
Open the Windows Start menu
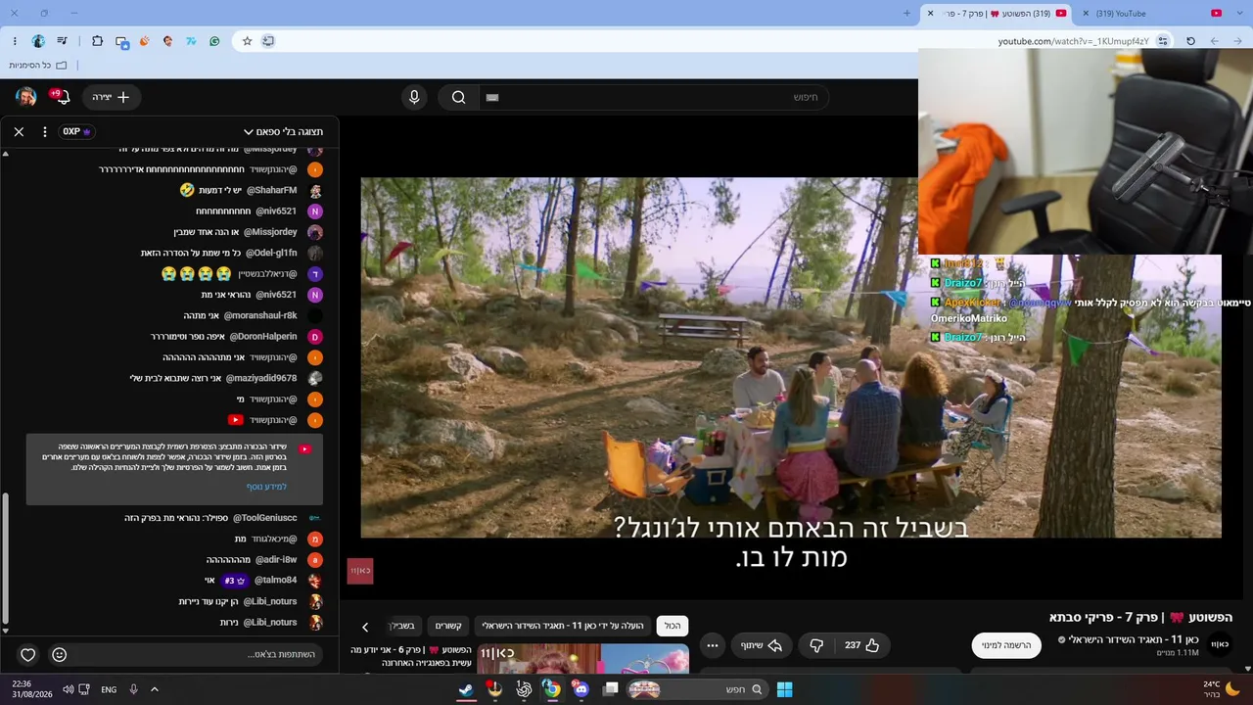(x=784, y=689)
